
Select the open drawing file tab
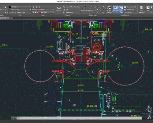click(4, 18)
